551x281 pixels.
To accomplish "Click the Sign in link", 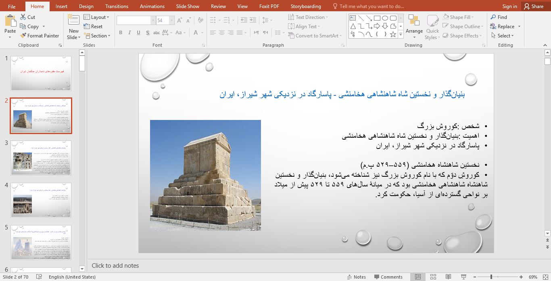I will point(509,6).
